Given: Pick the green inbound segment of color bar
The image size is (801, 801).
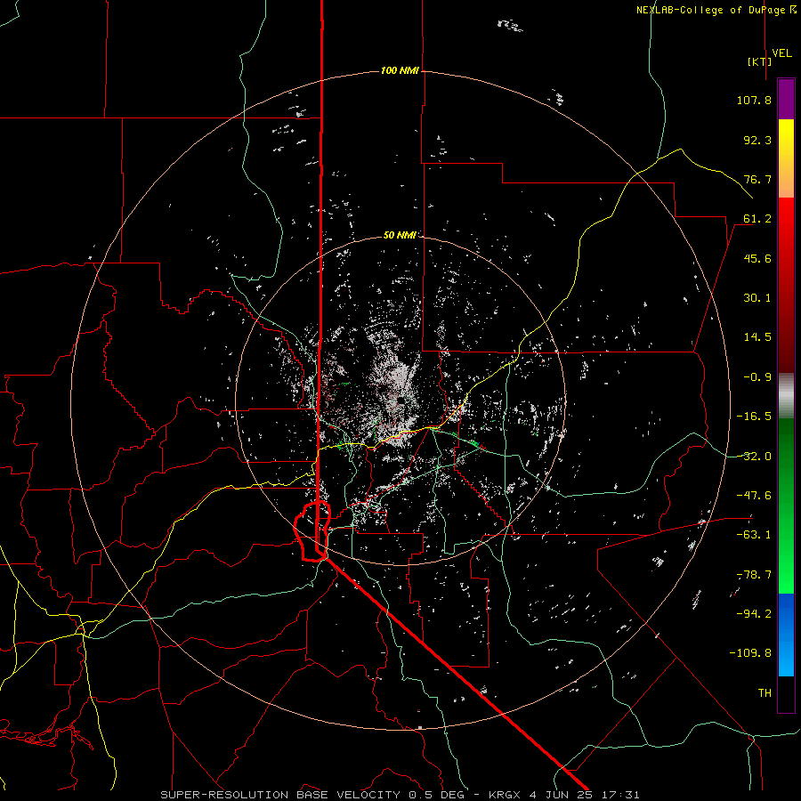Looking at the screenshot, I should 786,506.
